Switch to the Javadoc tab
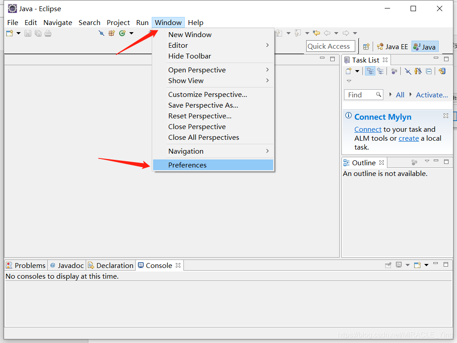This screenshot has height=343, width=457. (67, 265)
